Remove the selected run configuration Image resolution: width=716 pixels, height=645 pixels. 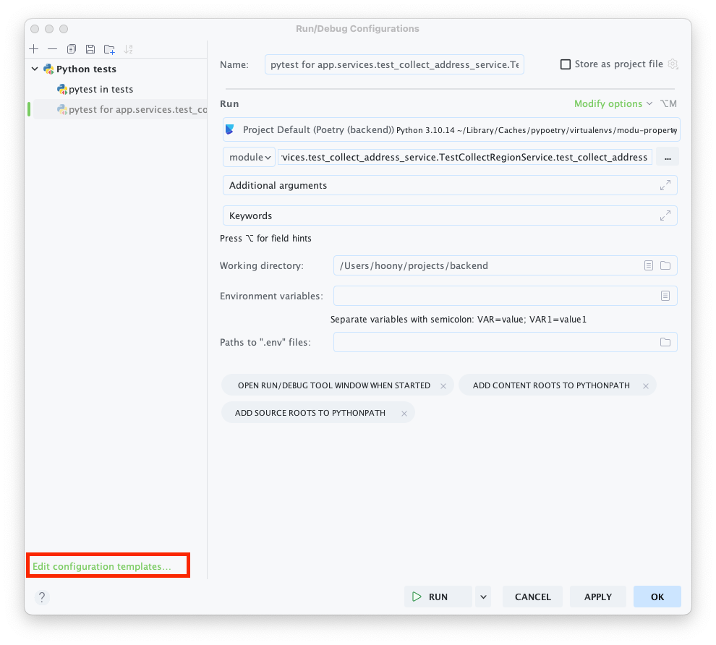(52, 48)
